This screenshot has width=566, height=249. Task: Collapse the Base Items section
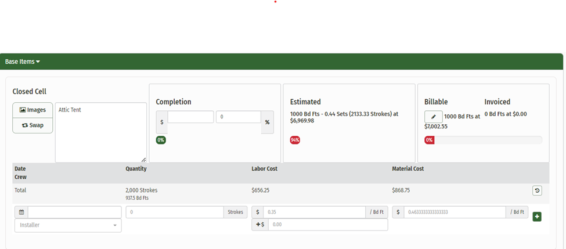[23, 61]
